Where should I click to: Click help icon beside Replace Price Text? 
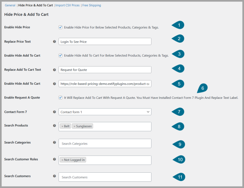click(x=54, y=42)
